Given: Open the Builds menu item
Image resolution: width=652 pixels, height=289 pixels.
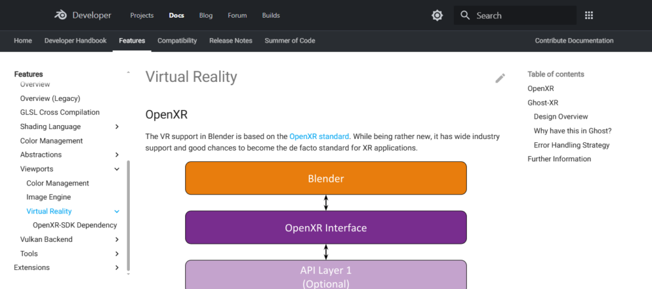Looking at the screenshot, I should click(x=271, y=15).
